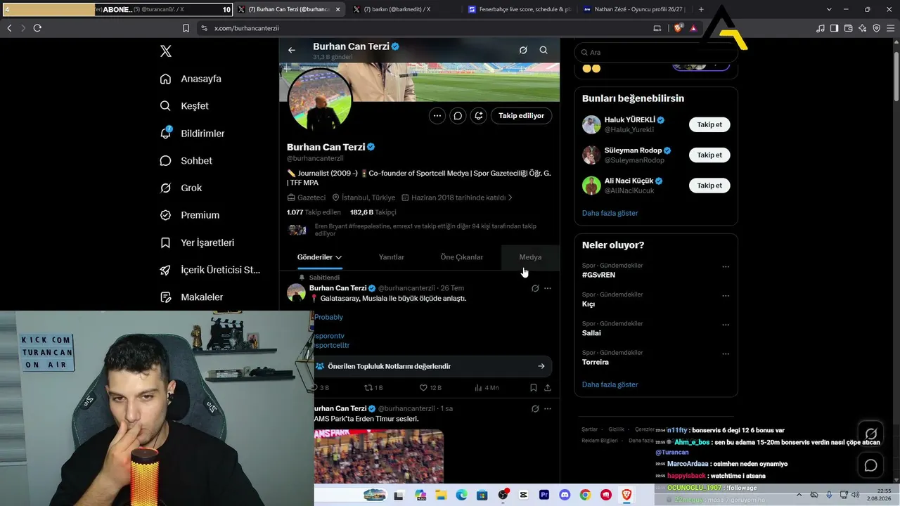Show more suggestions under Bunları beğenebilirsin
900x506 pixels.
point(610,213)
